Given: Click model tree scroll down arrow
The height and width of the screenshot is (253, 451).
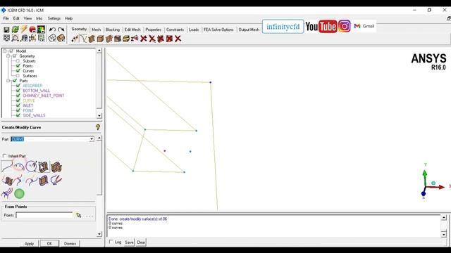Looking at the screenshot, I should (x=99, y=115).
